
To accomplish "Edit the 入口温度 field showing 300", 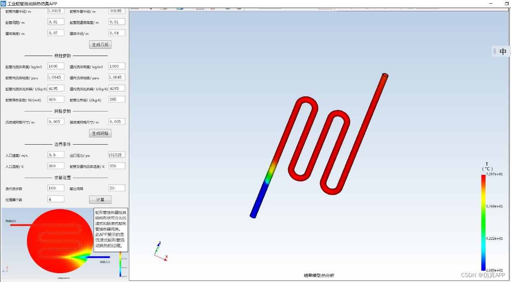I will pyautogui.click(x=56, y=166).
